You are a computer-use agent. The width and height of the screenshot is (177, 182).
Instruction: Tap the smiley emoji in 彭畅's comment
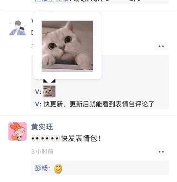(x=58, y=169)
